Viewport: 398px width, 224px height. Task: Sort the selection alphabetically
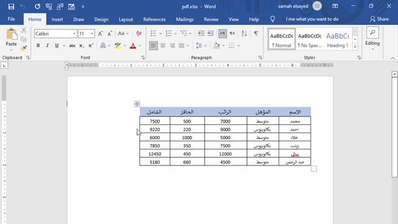click(244, 33)
